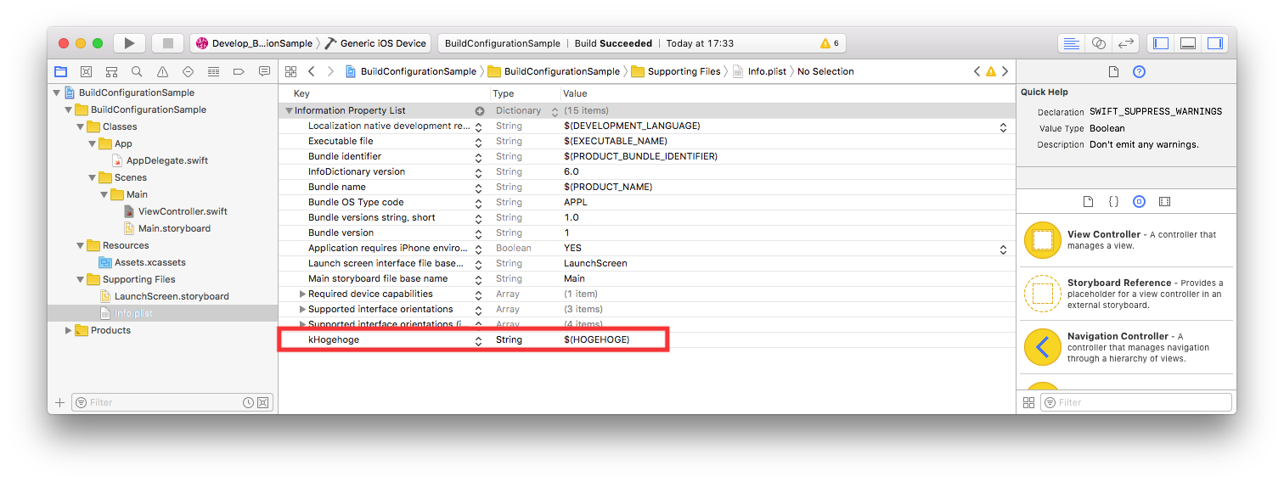The width and height of the screenshot is (1284, 482).
Task: Open the Report navigator
Action: pyautogui.click(x=264, y=71)
